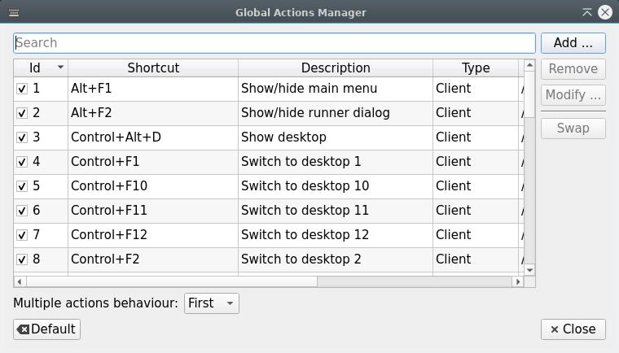Select the Control+F2 shortcut cell
The image size is (619, 353).
pos(153,259)
